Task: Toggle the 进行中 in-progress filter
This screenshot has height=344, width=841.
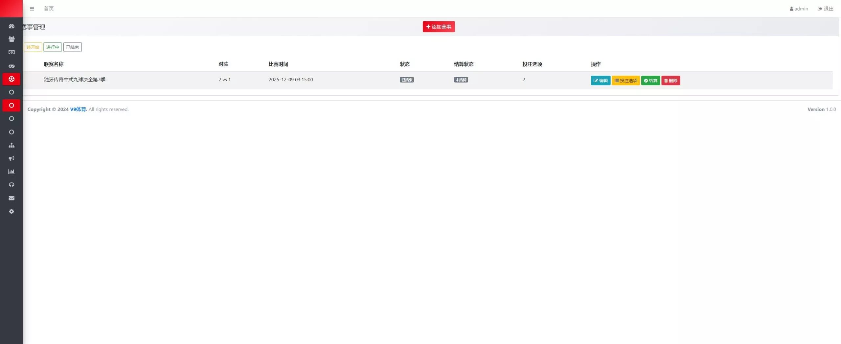Action: coord(53,47)
